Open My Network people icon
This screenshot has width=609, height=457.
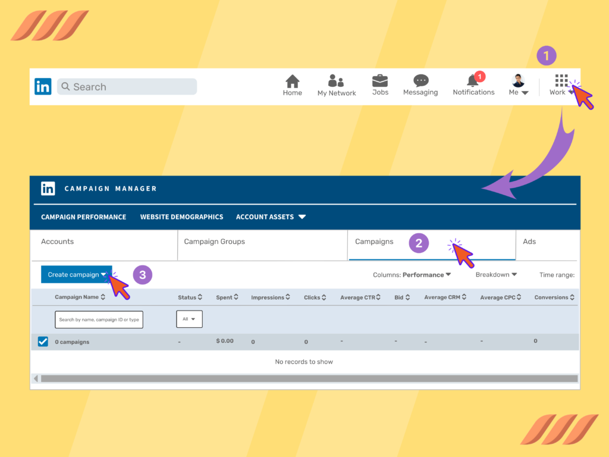pyautogui.click(x=336, y=81)
